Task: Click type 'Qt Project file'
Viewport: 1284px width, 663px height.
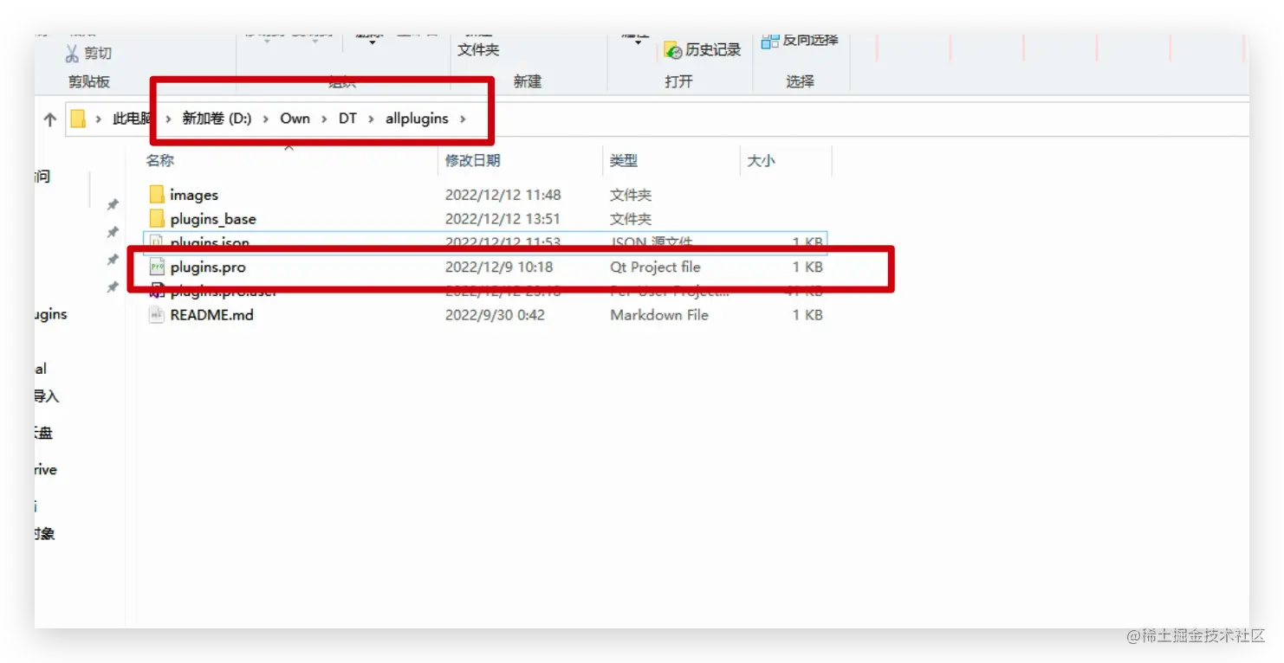Action: [655, 267]
